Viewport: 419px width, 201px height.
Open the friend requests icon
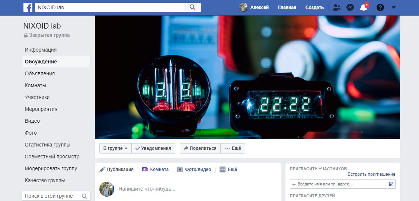[x=336, y=7]
